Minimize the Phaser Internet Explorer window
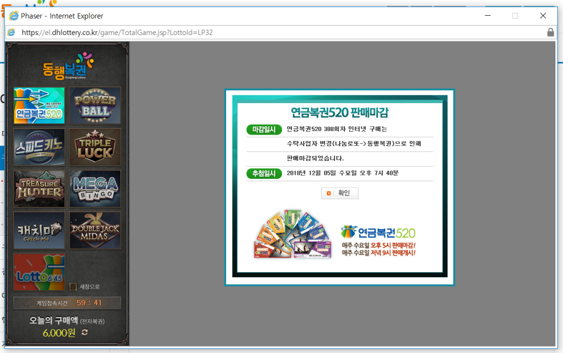 [x=488, y=16]
